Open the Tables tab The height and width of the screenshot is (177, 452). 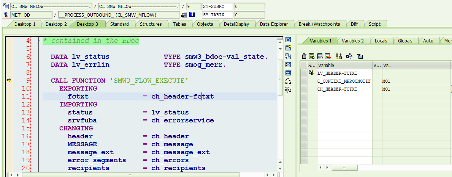(179, 24)
